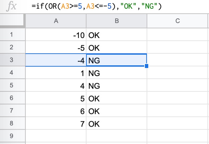The width and height of the screenshot is (209, 144).
Task: Click cell A2 containing -5
Action: (56, 47)
